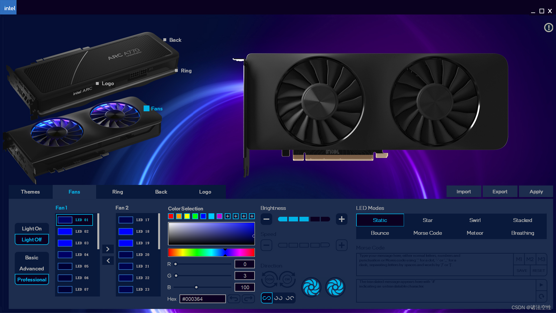Click the Hex color input field
The image size is (556, 313).
[x=202, y=299]
